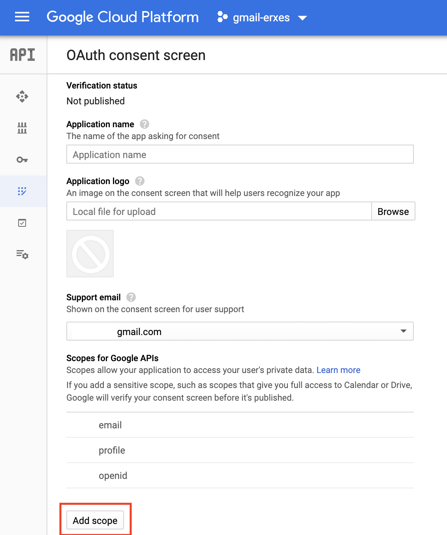Expand the gmail-erxes project selector

[302, 18]
